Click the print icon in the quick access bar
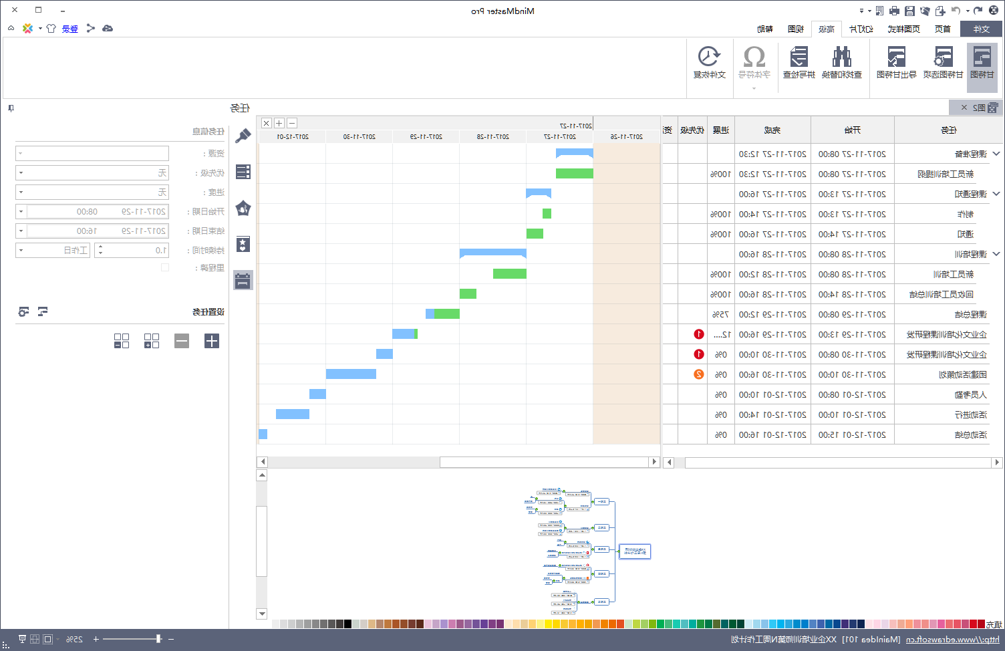The image size is (1005, 651). coord(894,11)
